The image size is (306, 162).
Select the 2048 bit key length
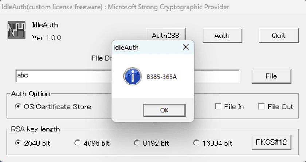point(32,143)
